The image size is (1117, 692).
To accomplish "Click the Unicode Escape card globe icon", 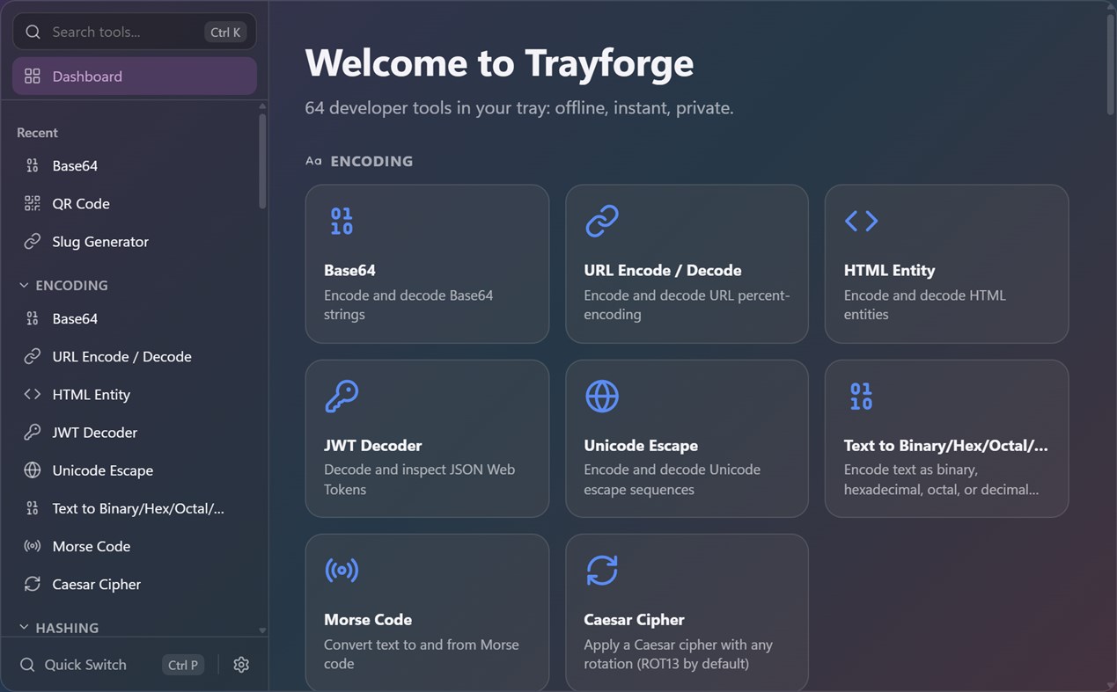I will pos(602,396).
